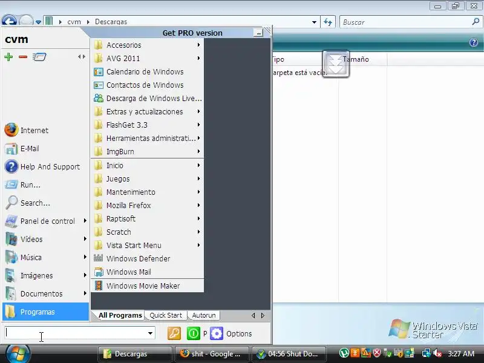
Task: Open Música submenu
Action: coord(46,257)
